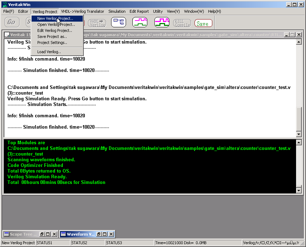Viewport: 306px width, 247px height.
Task: Click the Go simulation toolbar button
Action: point(12,22)
